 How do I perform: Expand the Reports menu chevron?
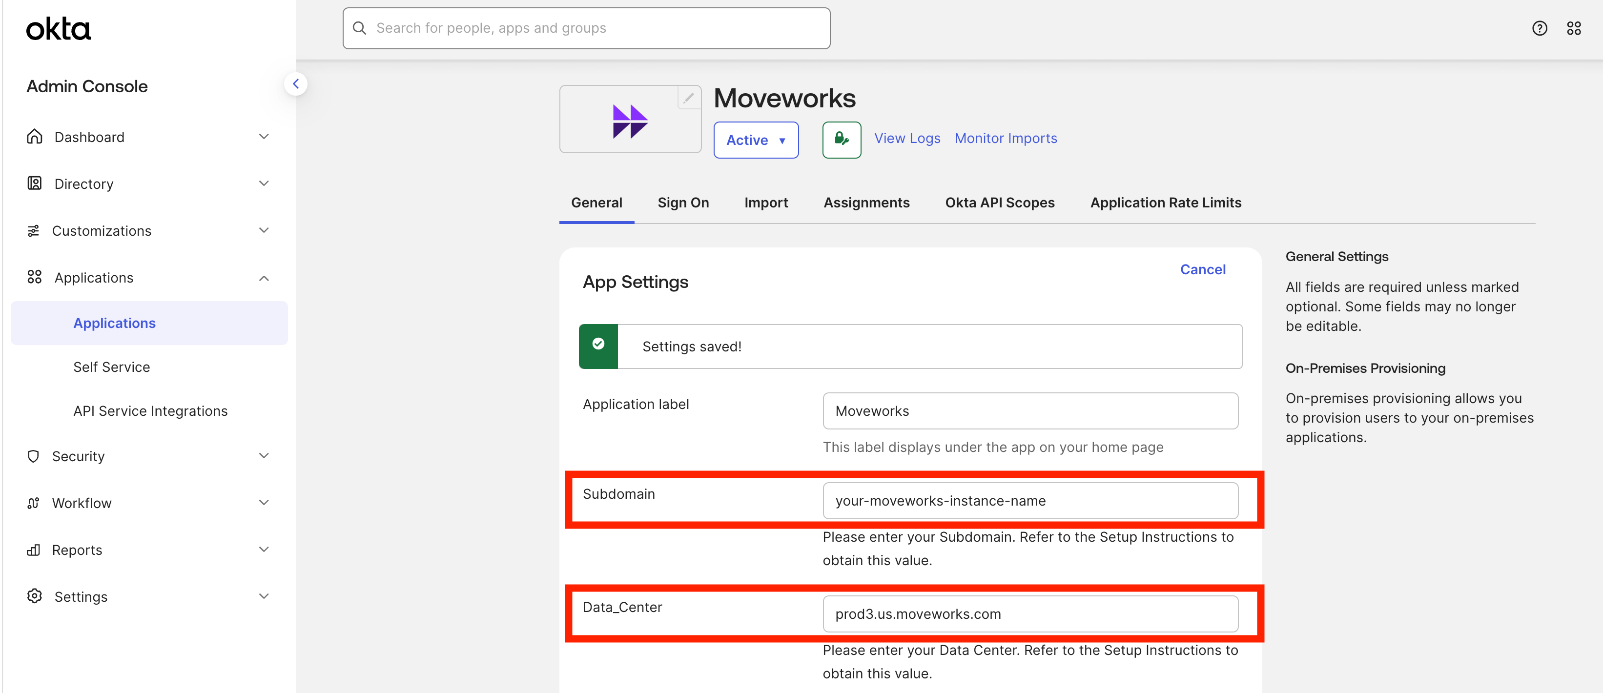264,549
